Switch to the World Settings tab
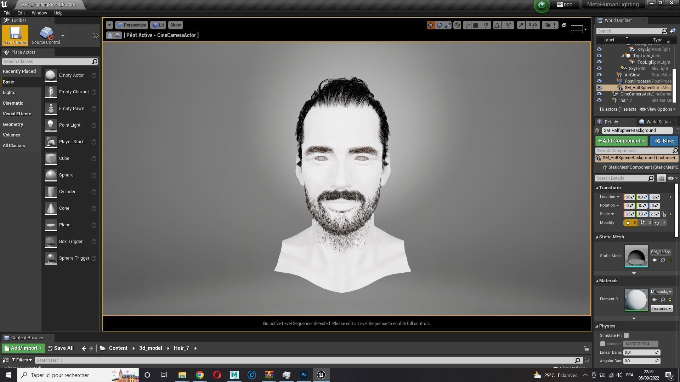This screenshot has width=680, height=382. 656,122
